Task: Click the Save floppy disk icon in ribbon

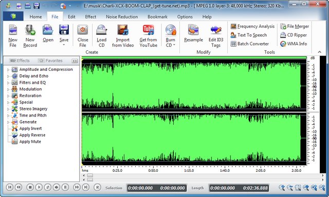Action: click(x=64, y=30)
